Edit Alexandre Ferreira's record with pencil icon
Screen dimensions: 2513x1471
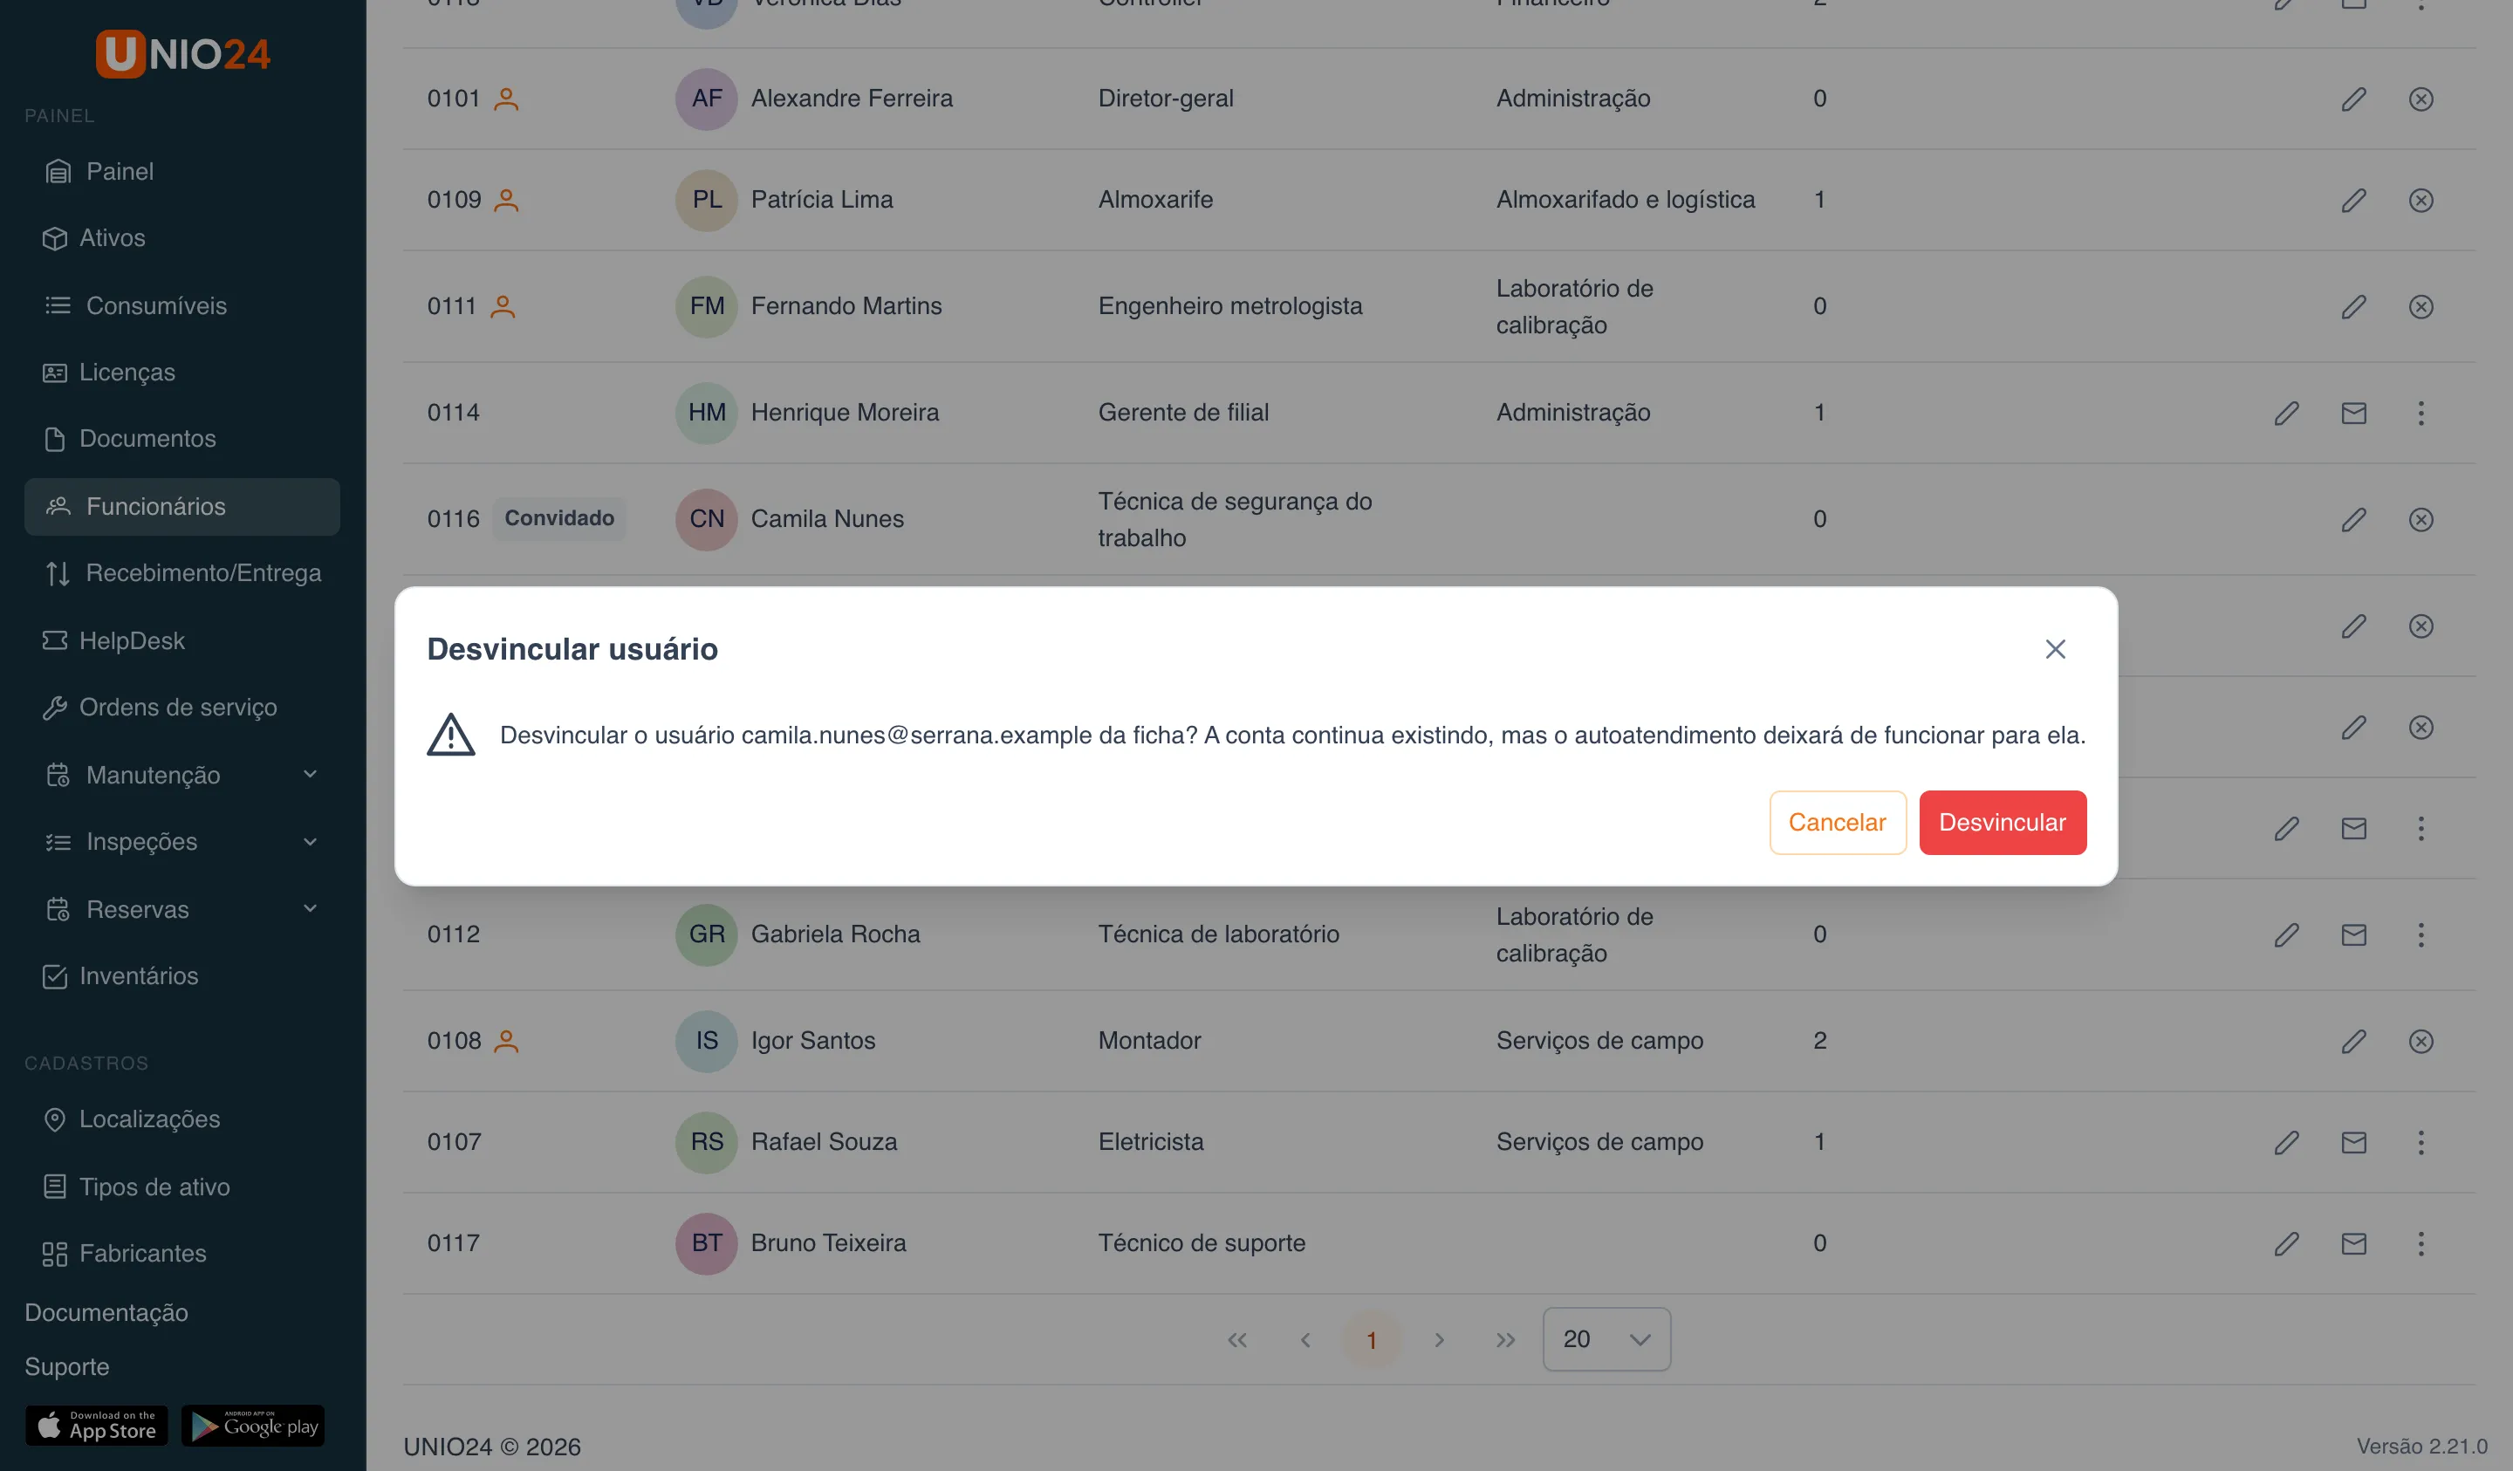tap(2353, 99)
